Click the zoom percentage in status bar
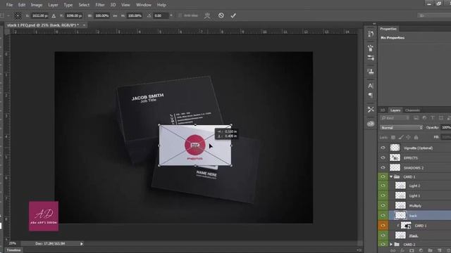451x253 pixels. (13, 243)
